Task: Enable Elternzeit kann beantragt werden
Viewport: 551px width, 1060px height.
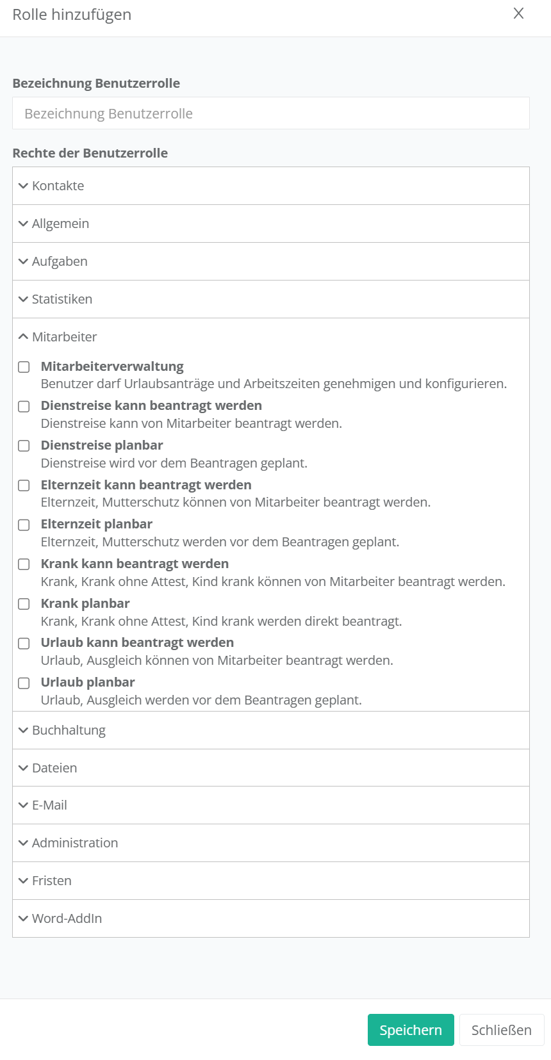Action: click(x=24, y=485)
